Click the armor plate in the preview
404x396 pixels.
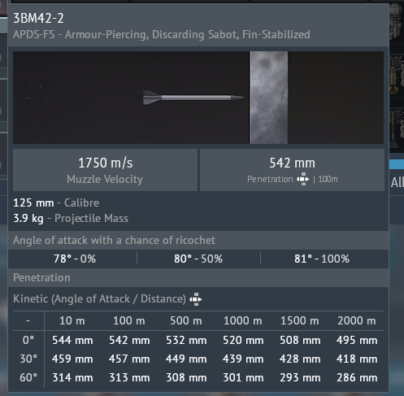tap(269, 98)
